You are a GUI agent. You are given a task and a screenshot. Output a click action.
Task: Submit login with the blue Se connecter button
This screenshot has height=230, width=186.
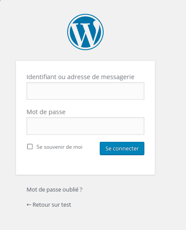point(122,148)
